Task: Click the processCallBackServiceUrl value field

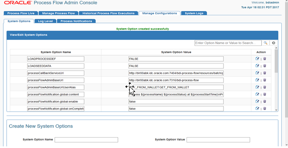Action: tap(176, 73)
